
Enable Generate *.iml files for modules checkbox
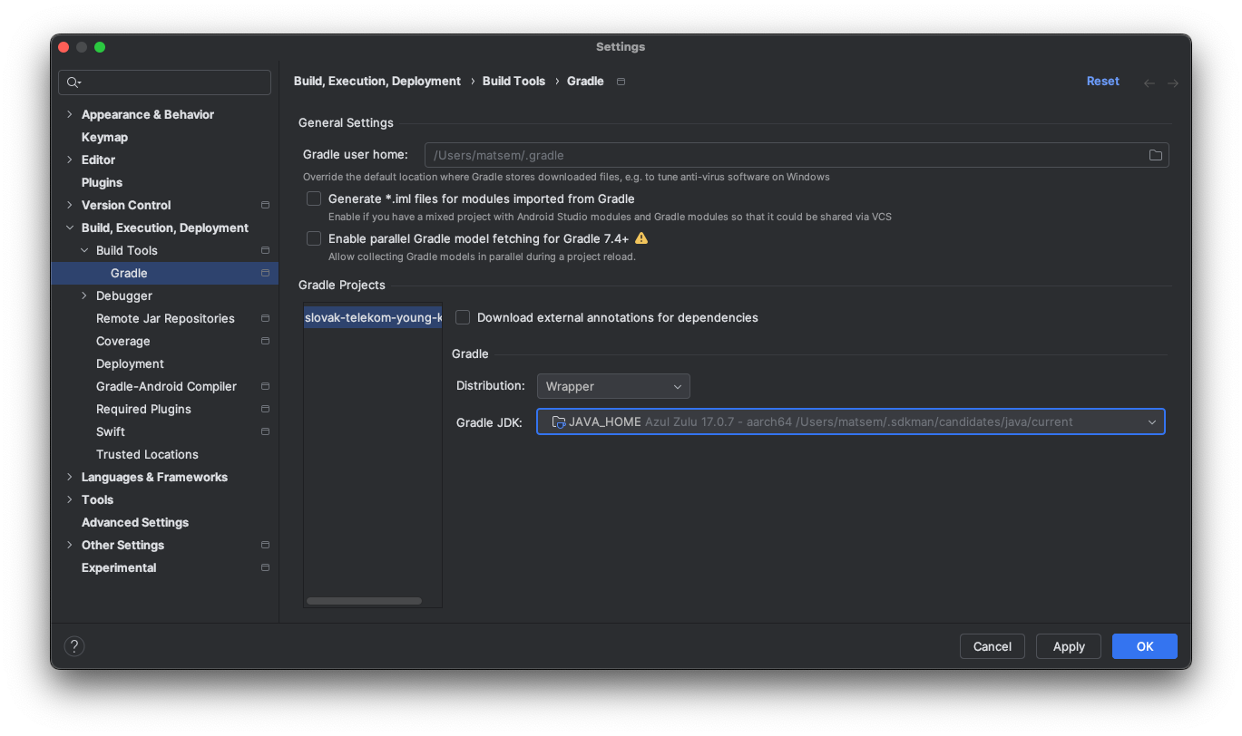pyautogui.click(x=314, y=199)
